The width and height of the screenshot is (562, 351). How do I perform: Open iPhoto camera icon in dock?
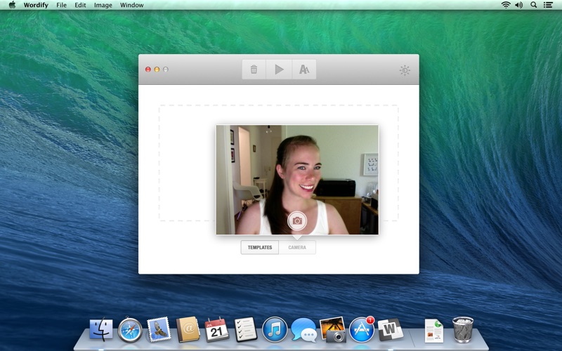(333, 329)
